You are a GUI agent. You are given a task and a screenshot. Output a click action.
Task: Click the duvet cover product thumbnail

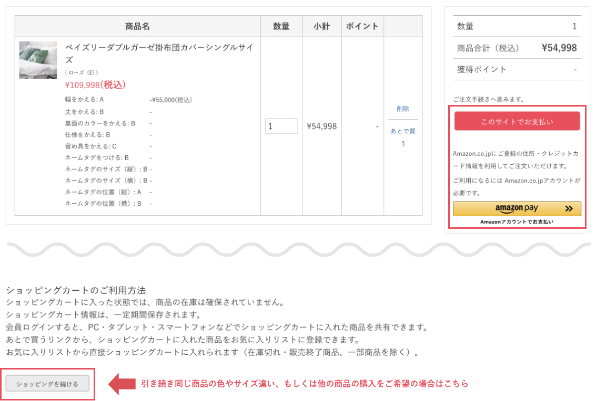(38, 60)
